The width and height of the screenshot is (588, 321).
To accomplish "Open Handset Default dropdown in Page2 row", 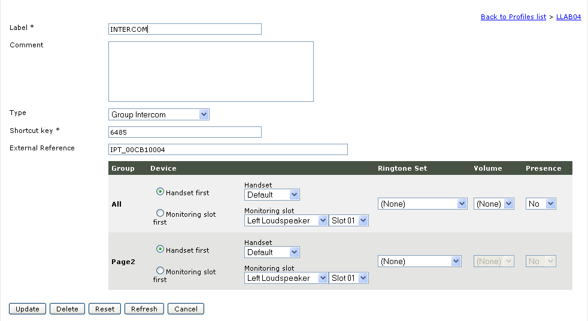I will click(x=272, y=252).
